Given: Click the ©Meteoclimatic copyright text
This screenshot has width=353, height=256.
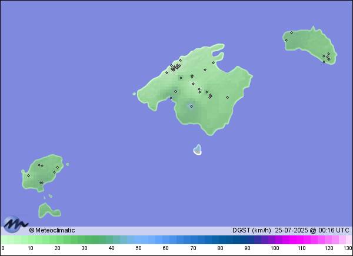Looking at the screenshot, I should point(52,230).
